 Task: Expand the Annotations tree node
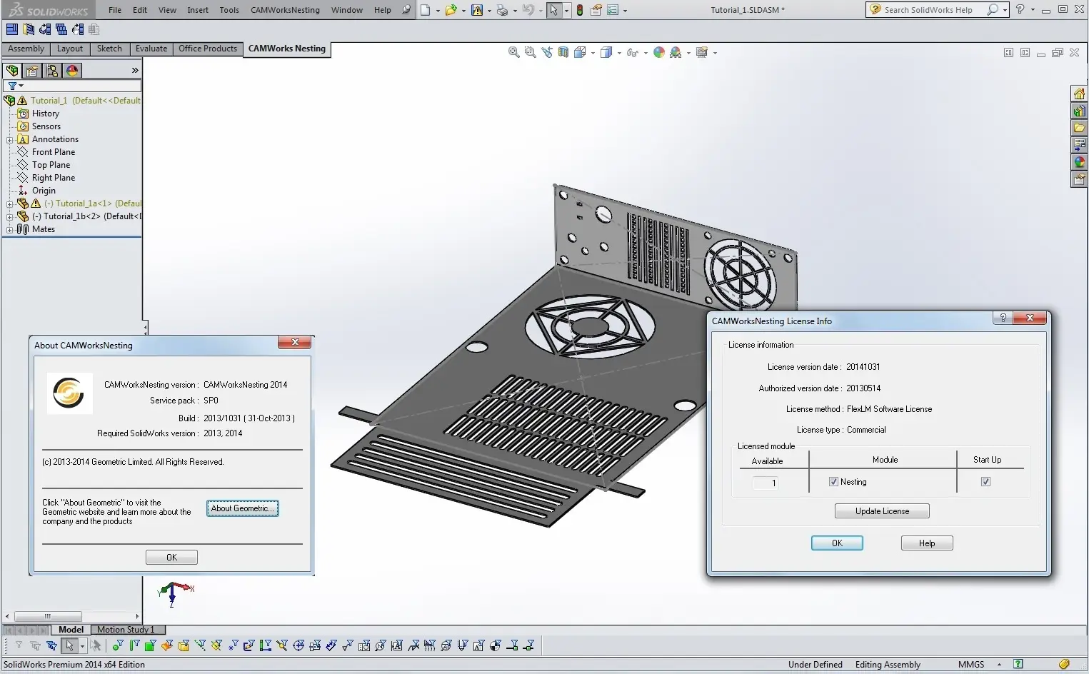[x=9, y=140]
